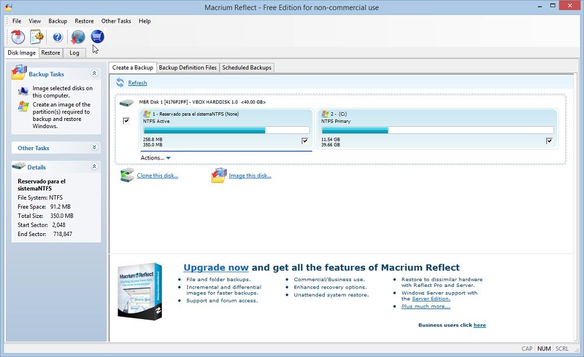
Task: Click the Plus much more link
Action: [426, 306]
